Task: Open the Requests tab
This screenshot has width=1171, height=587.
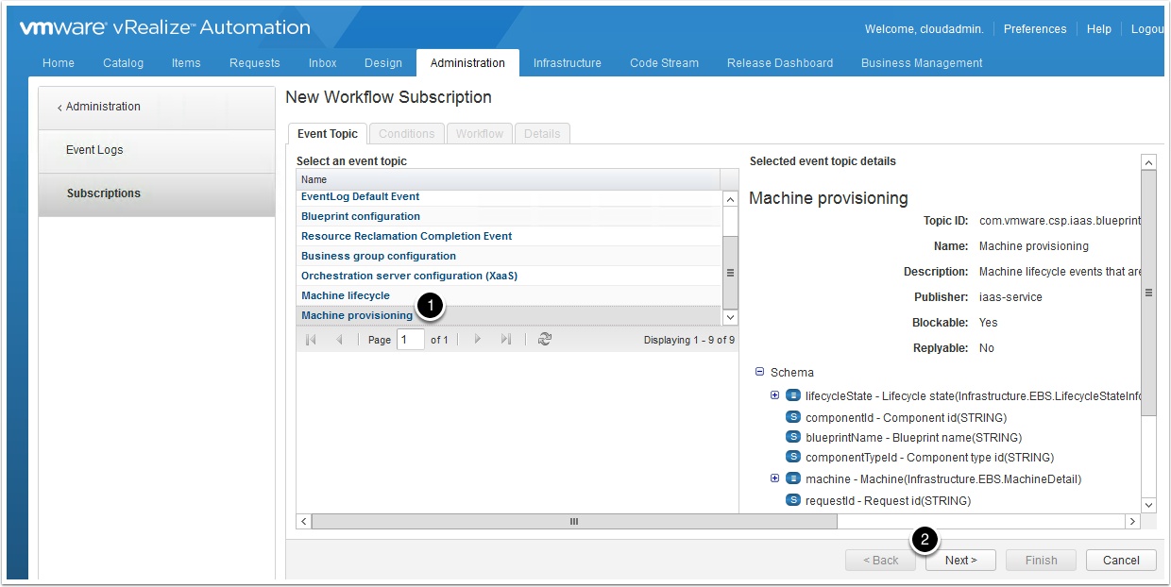Action: (x=255, y=63)
